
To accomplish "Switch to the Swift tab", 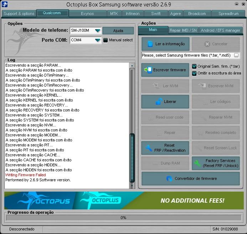I will pos(156,14).
